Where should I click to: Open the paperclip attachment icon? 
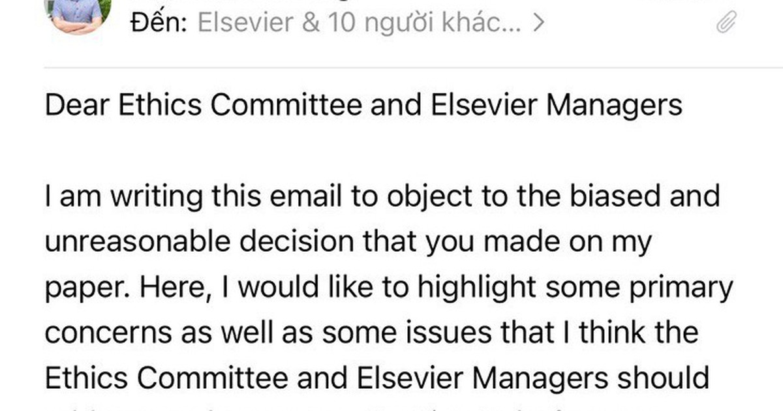pos(726,25)
